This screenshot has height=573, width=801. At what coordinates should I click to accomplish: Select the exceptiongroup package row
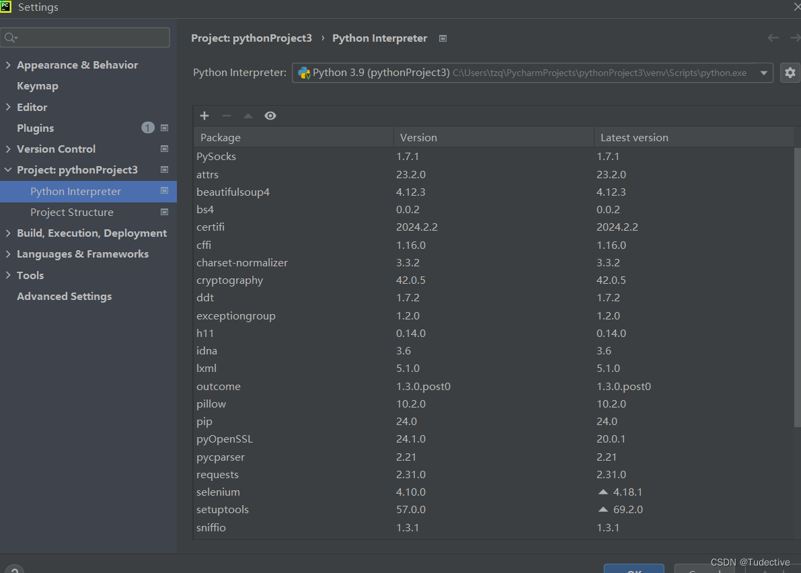click(494, 315)
